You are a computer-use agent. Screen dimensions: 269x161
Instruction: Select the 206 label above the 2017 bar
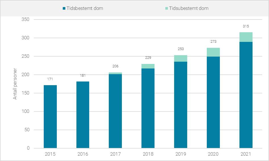click(x=115, y=66)
